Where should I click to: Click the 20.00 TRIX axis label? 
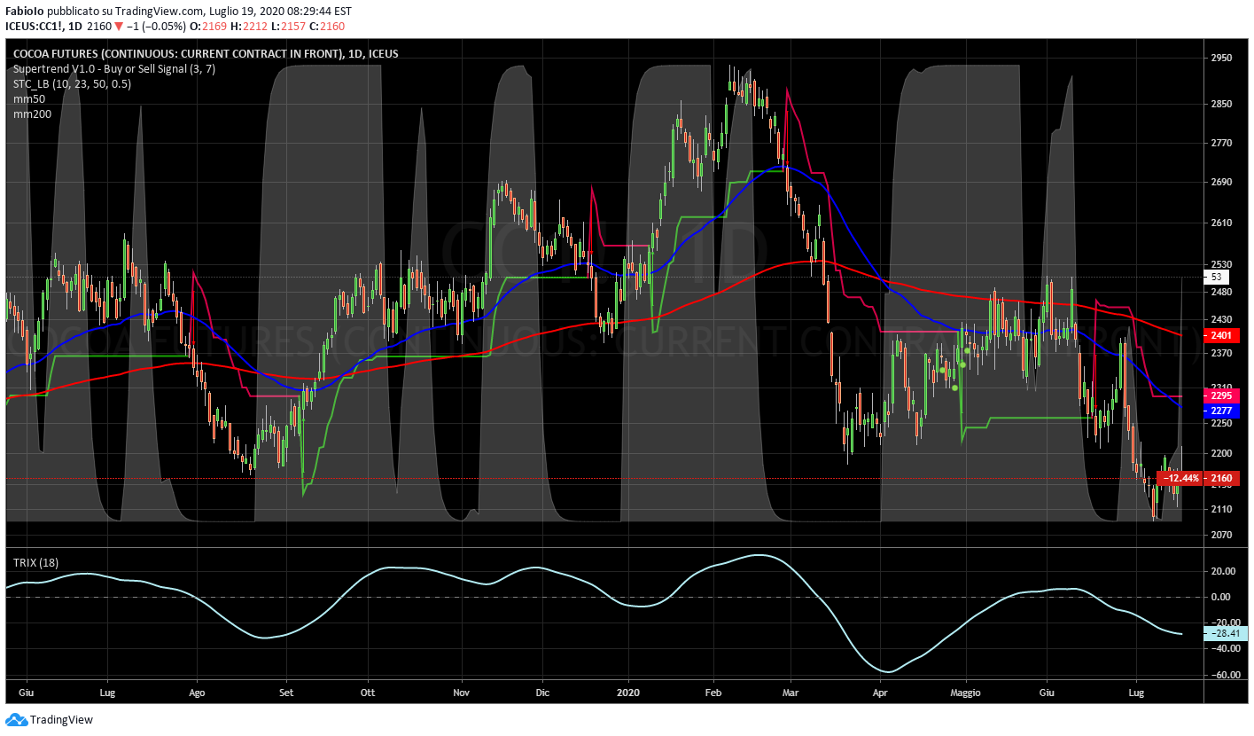[x=1223, y=571]
